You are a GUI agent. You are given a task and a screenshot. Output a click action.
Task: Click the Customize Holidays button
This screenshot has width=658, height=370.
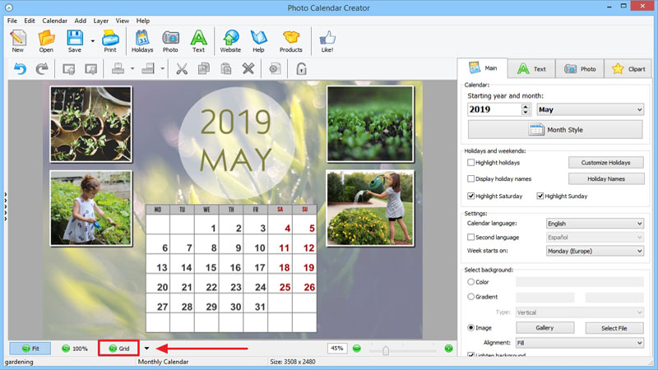click(x=606, y=162)
